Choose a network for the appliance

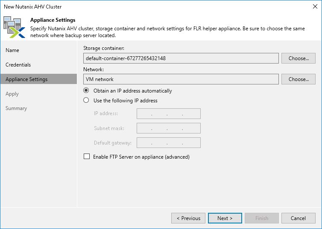pos(298,79)
